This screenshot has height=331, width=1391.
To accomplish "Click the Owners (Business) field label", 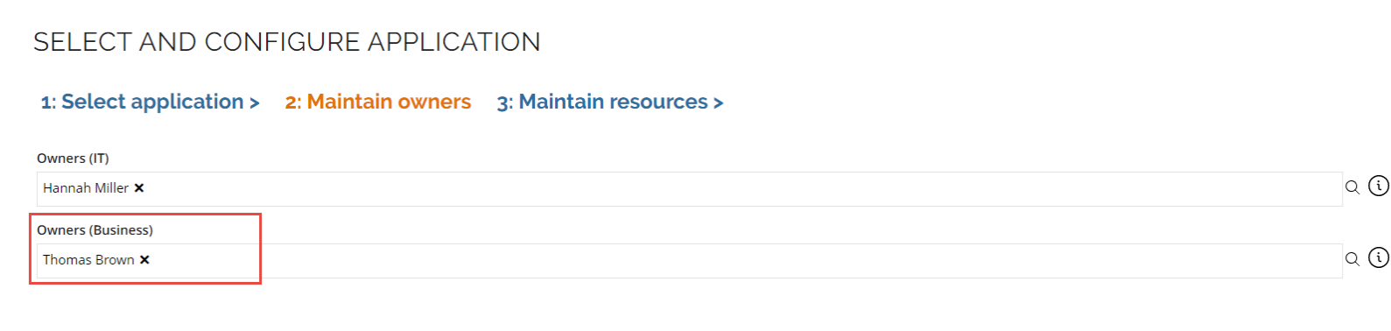I will click(x=95, y=230).
